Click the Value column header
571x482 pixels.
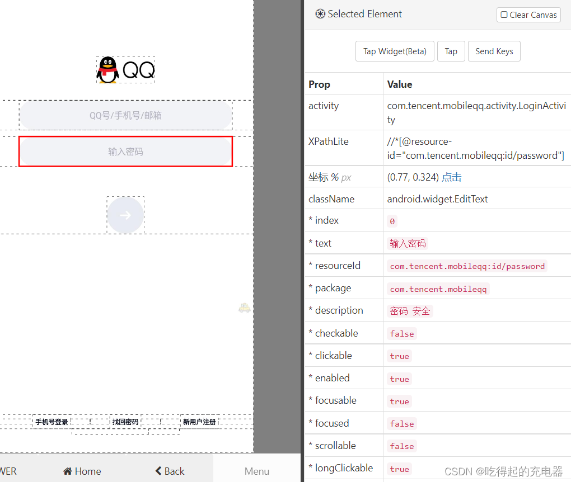pos(400,84)
